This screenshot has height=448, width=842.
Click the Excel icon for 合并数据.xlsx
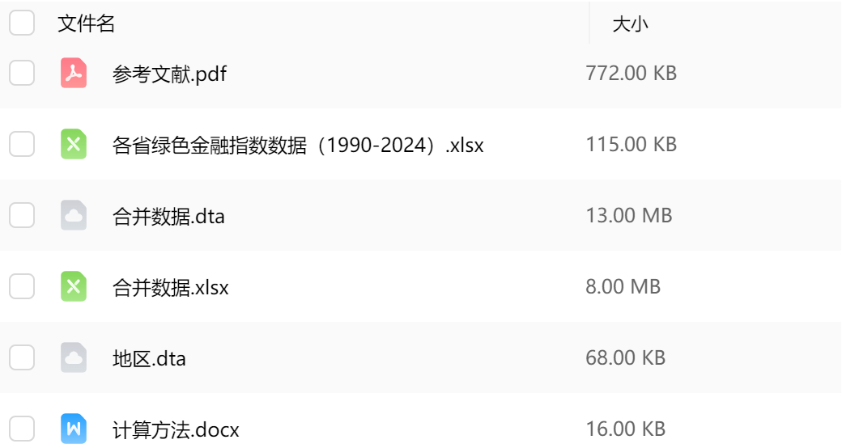pos(74,287)
